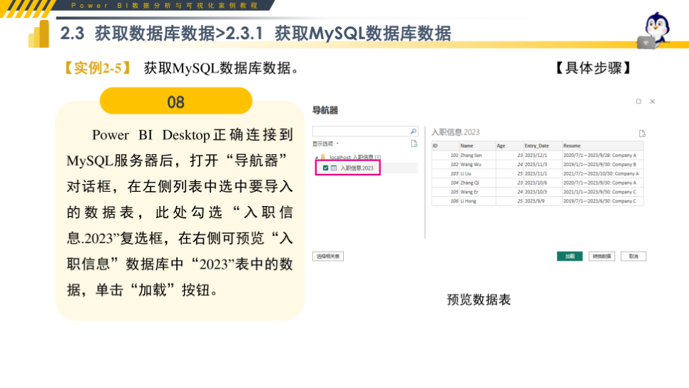Click the ID cell 106
This screenshot has height=388, width=689.
click(445, 201)
